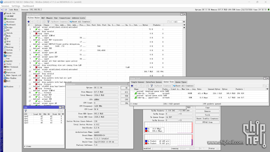The width and height of the screenshot is (270, 152).
Task: Switch to the NAT tab
Action: click(x=43, y=18)
